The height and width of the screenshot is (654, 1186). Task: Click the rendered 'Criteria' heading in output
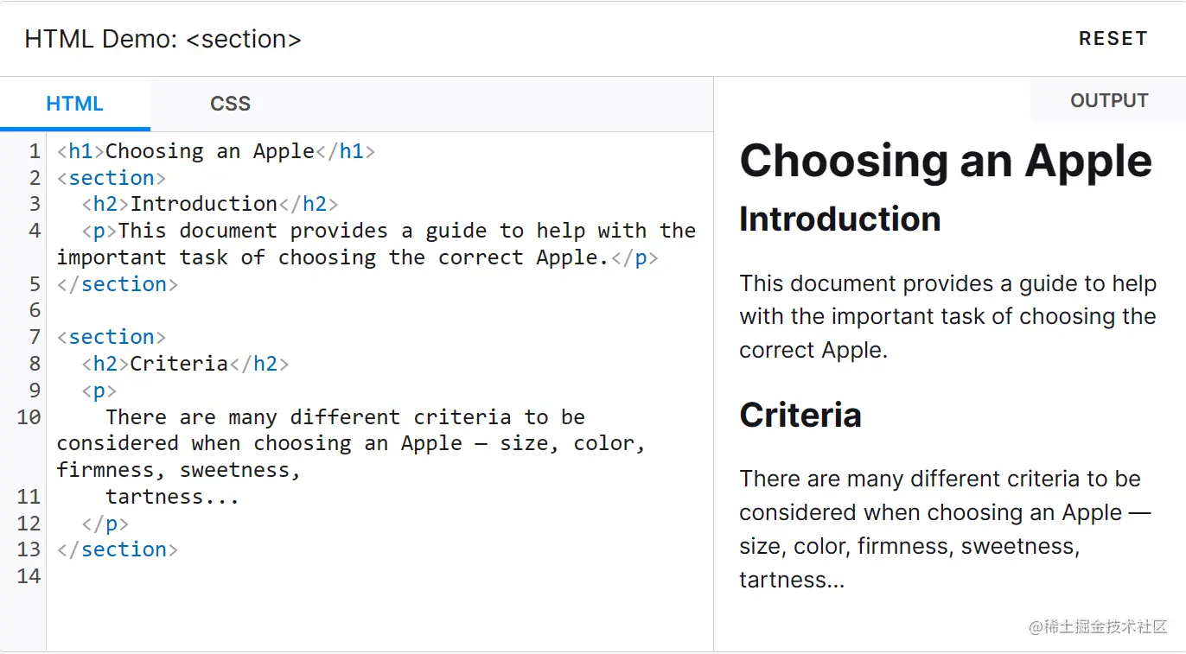pos(800,415)
